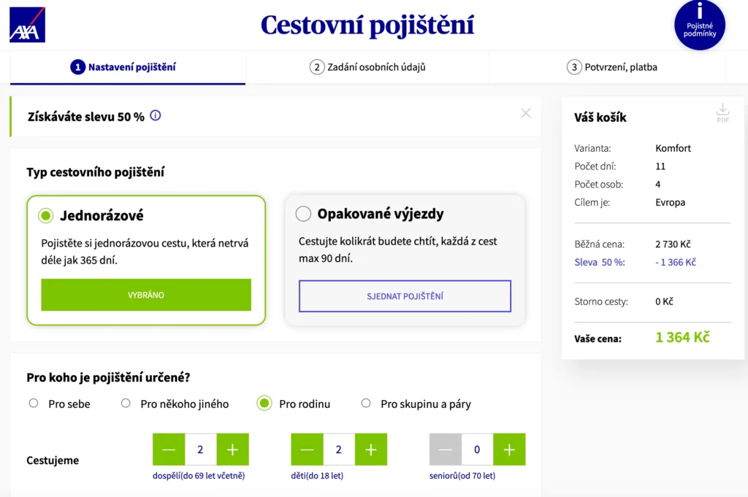Increase the number of adults with plus
The width and height of the screenshot is (748, 497).
[x=232, y=450]
